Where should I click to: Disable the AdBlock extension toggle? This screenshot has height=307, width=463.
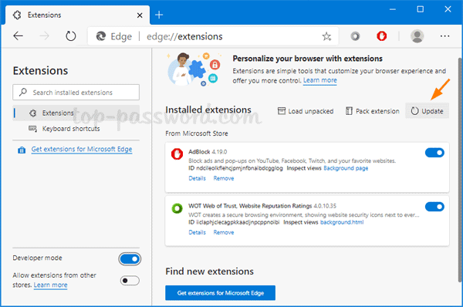click(434, 153)
